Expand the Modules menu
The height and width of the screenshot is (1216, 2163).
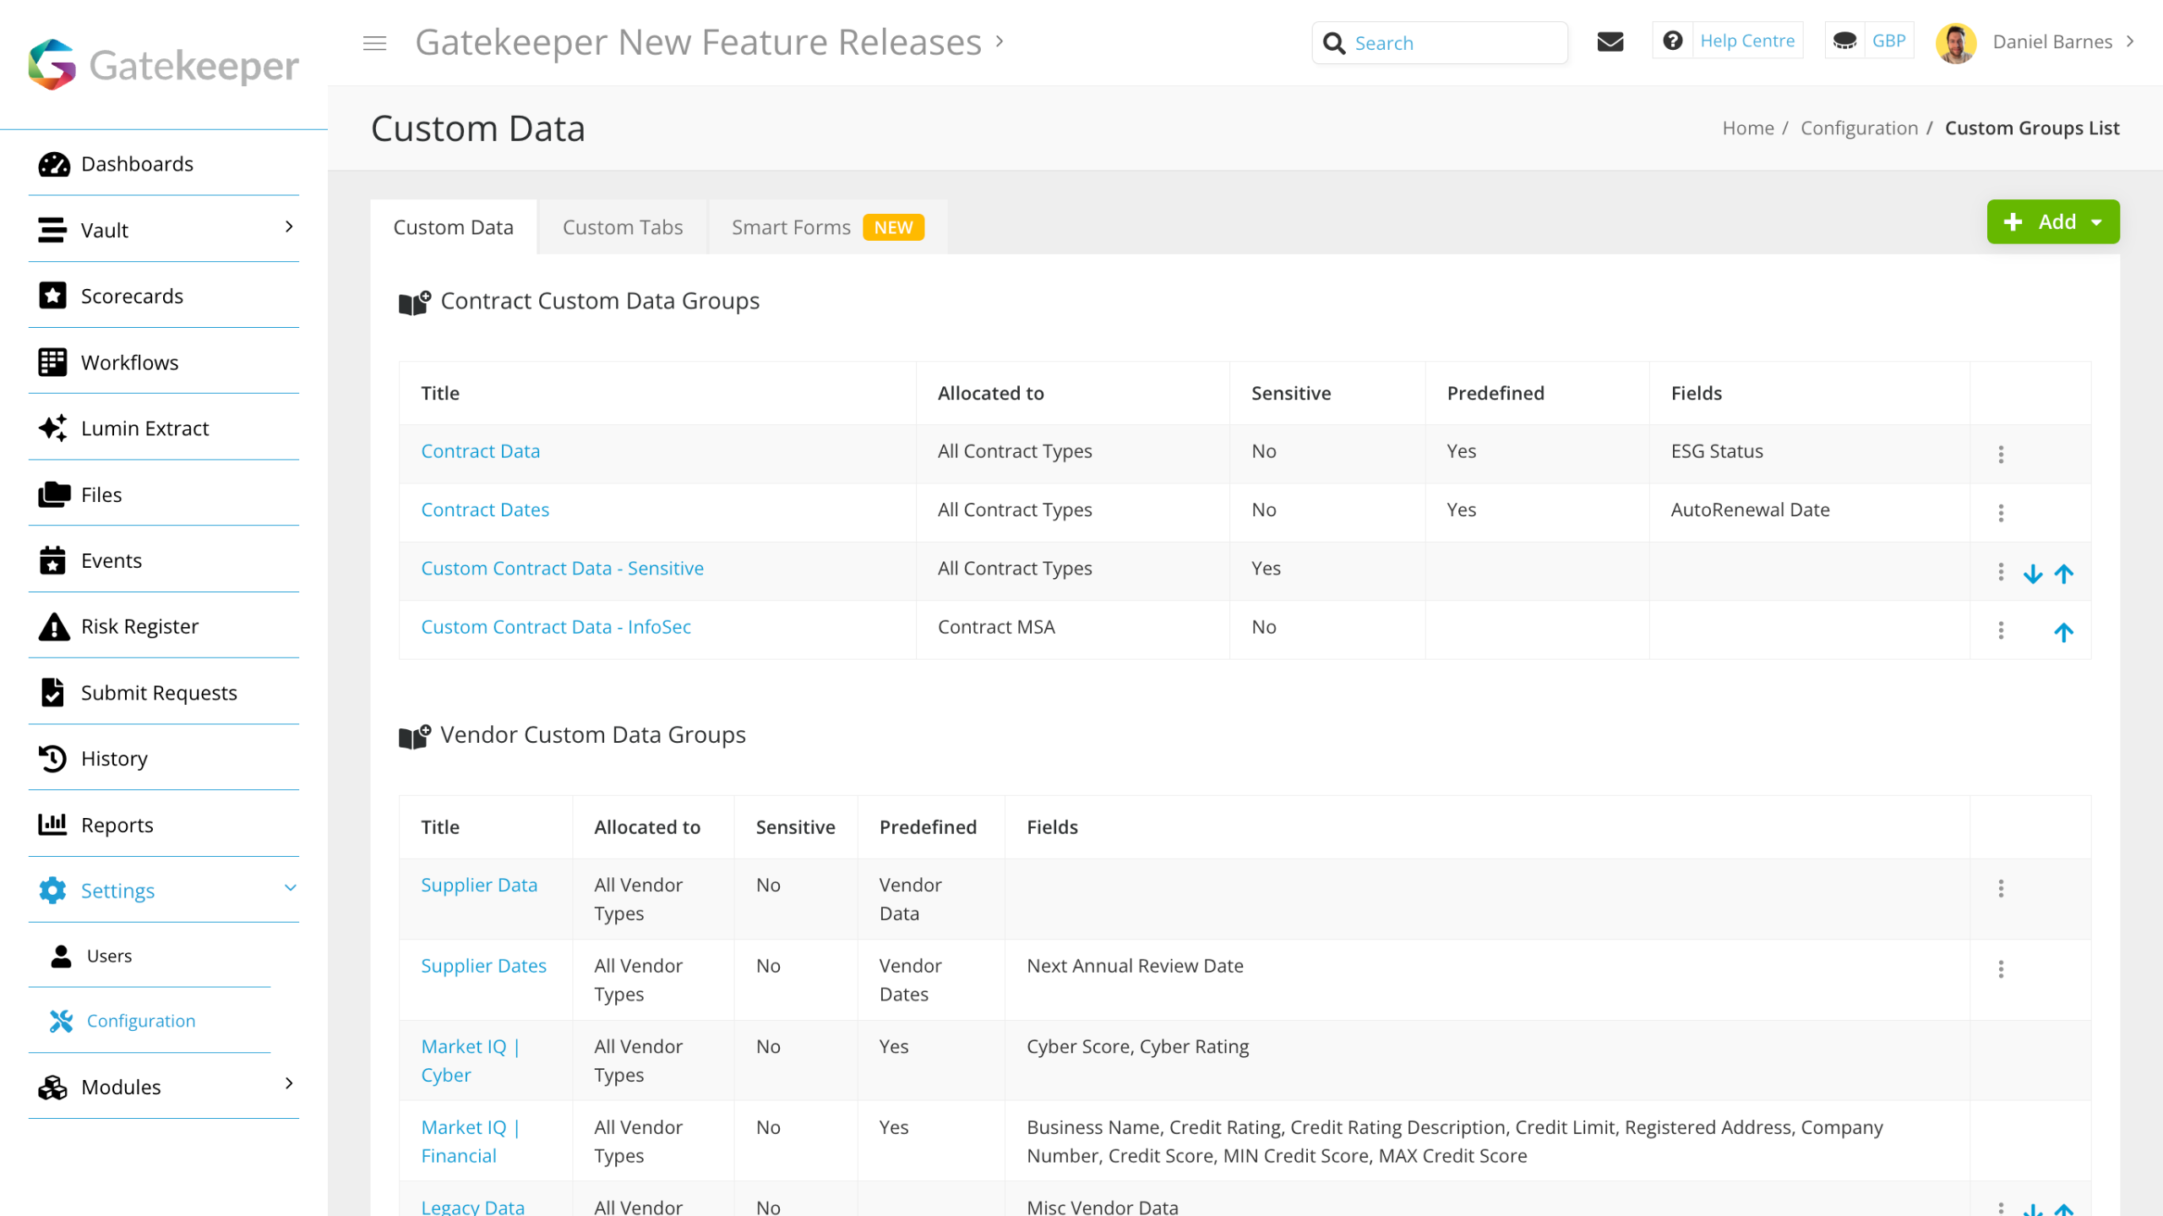click(289, 1084)
